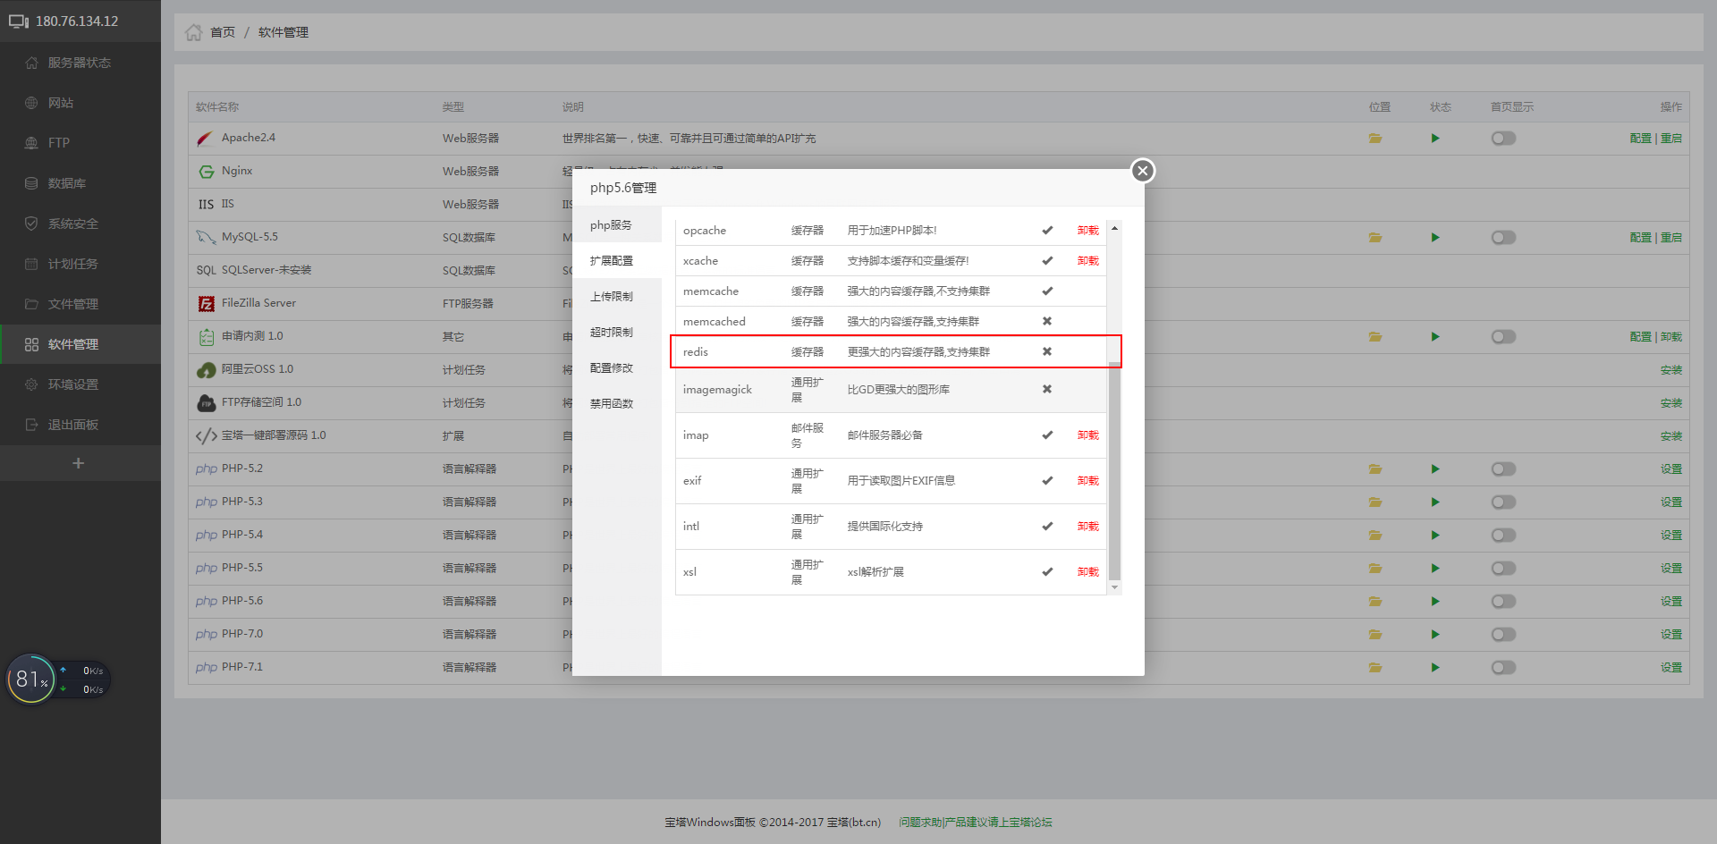This screenshot has width=1717, height=844.
Task: Toggle PHP-5.2 homepage display switch
Action: pyautogui.click(x=1503, y=469)
